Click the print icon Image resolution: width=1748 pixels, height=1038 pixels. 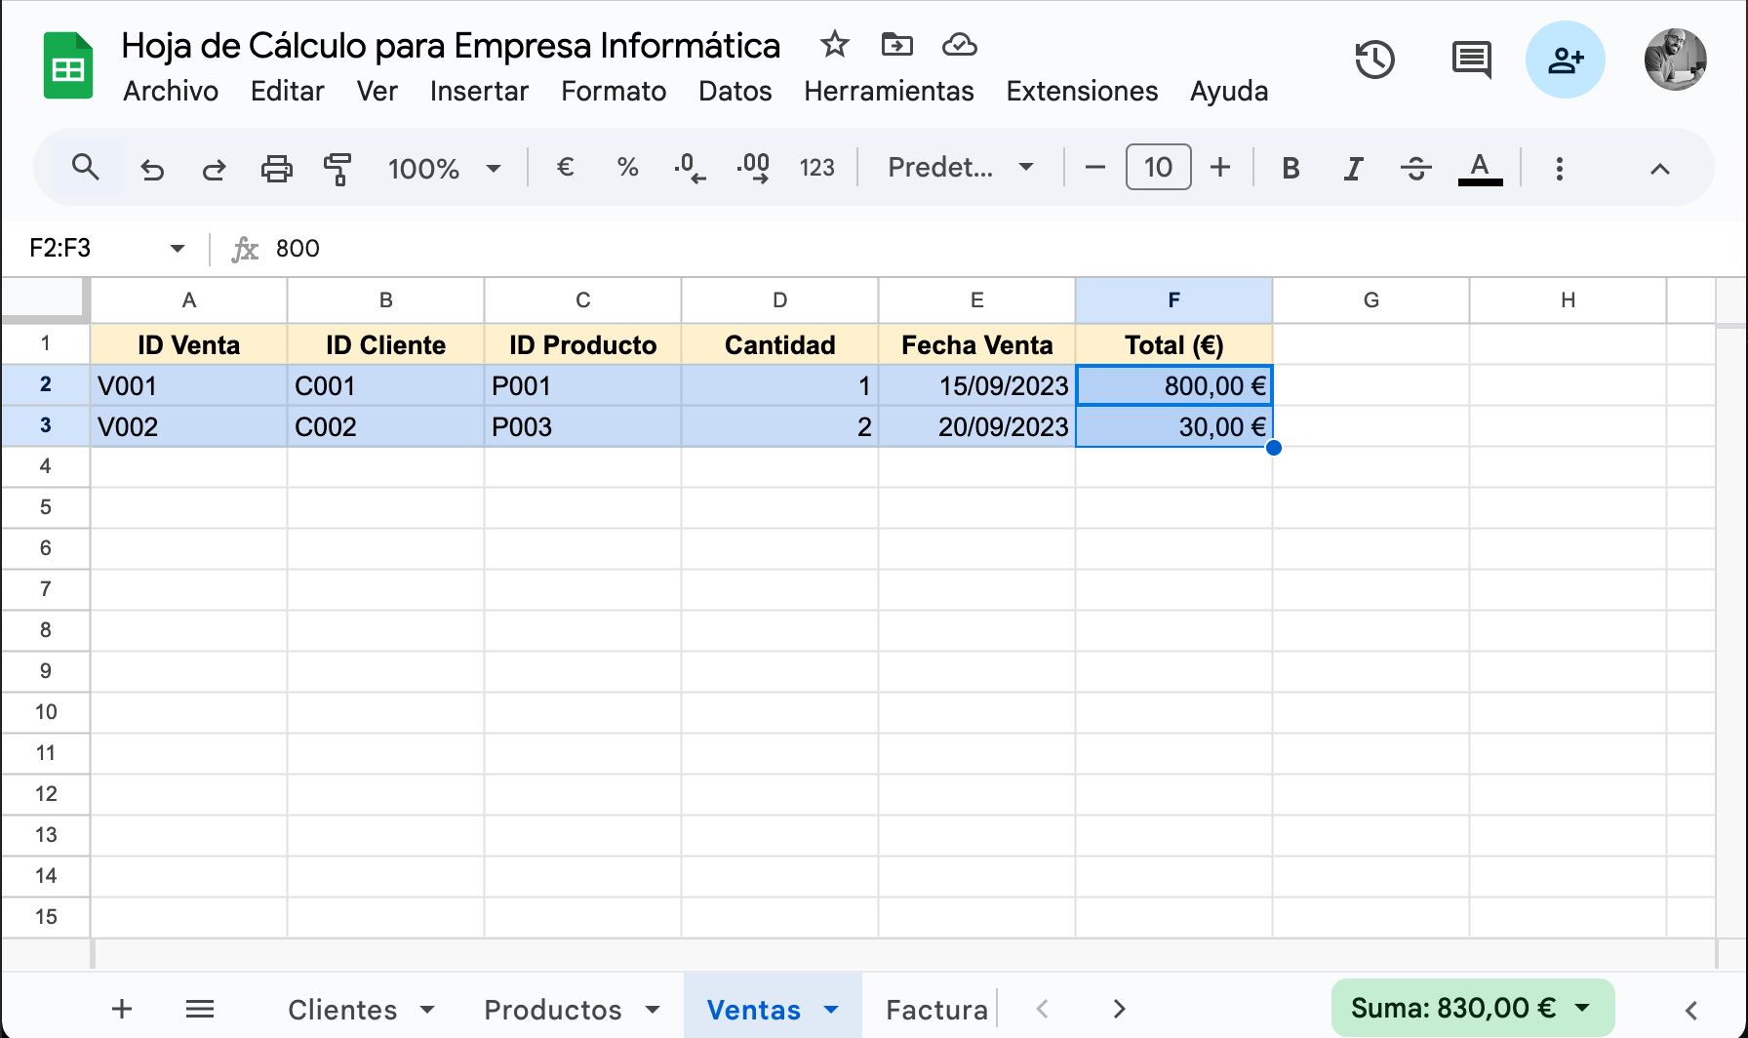(x=276, y=169)
